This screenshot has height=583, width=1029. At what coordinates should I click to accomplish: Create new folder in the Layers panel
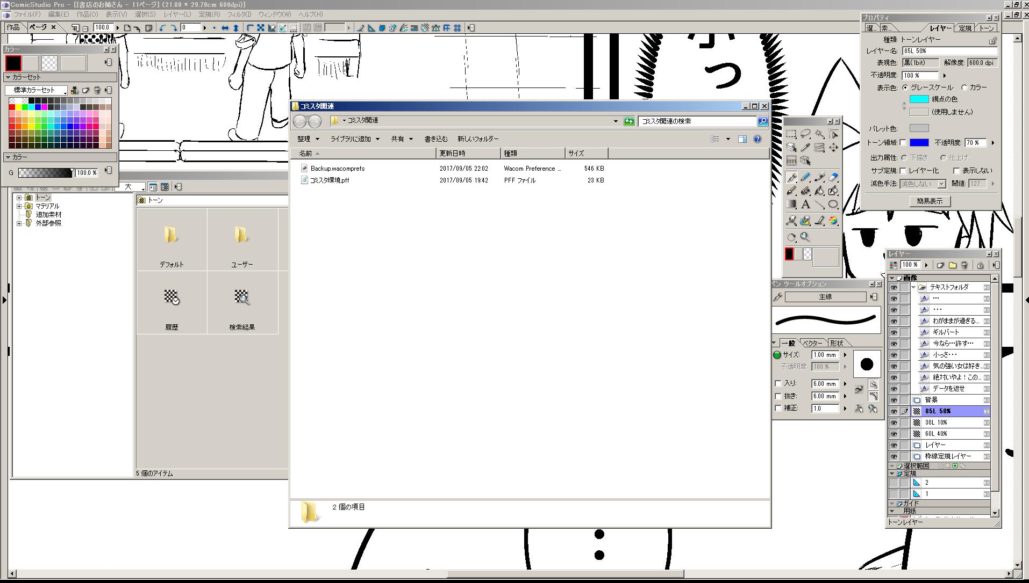pyautogui.click(x=952, y=265)
